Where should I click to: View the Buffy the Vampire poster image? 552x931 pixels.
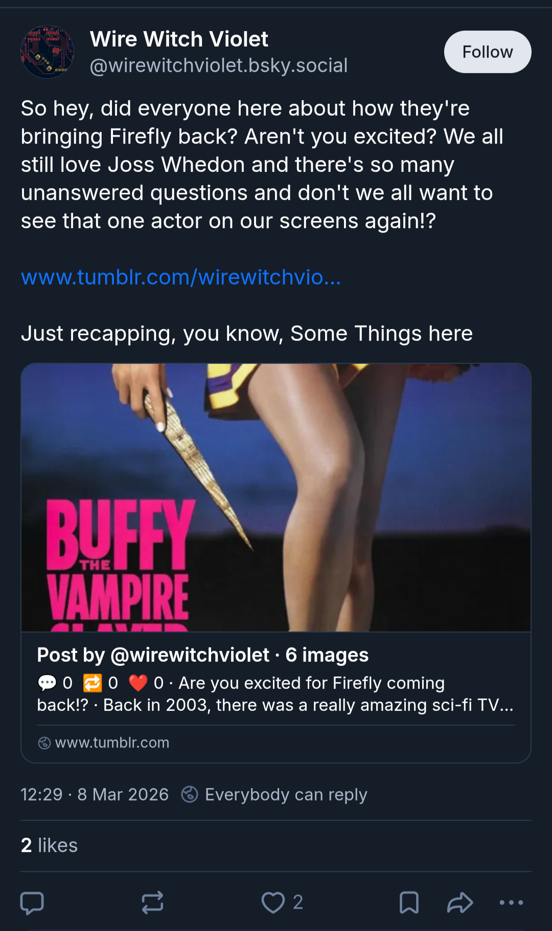pos(276,497)
